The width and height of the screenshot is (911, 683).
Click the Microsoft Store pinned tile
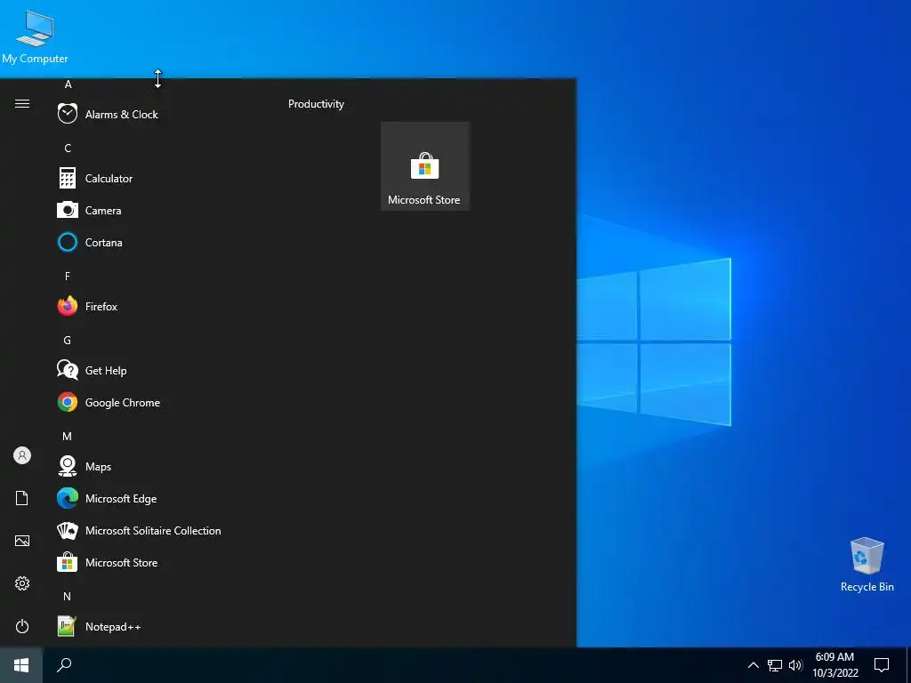[x=424, y=166]
